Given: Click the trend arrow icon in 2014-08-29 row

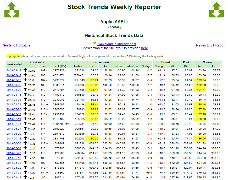Looking at the screenshot, I should tap(26, 85).
